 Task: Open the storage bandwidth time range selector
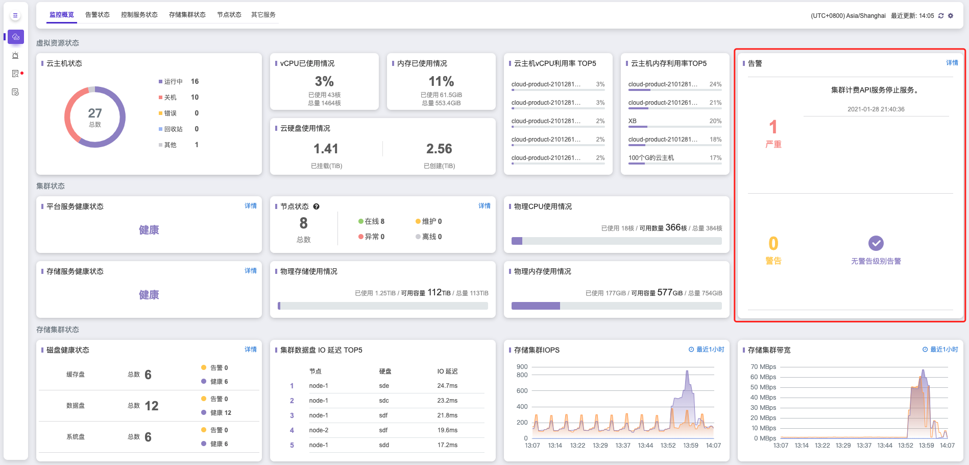[940, 350]
